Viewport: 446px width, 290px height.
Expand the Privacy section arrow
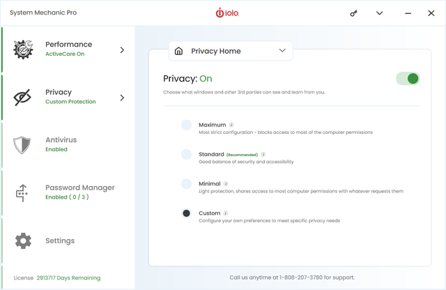pyautogui.click(x=123, y=98)
